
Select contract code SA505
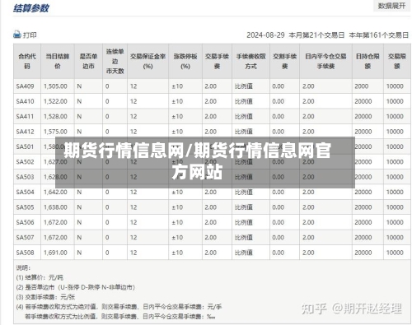tap(25, 207)
